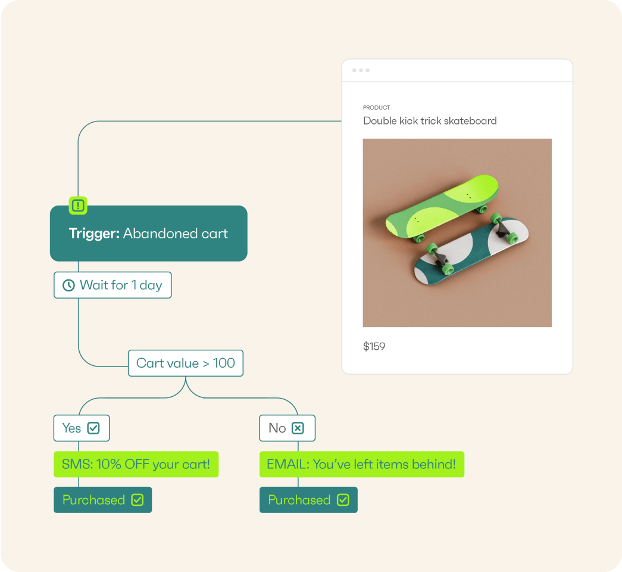Click the PRODUCT label in the card

pos(376,108)
